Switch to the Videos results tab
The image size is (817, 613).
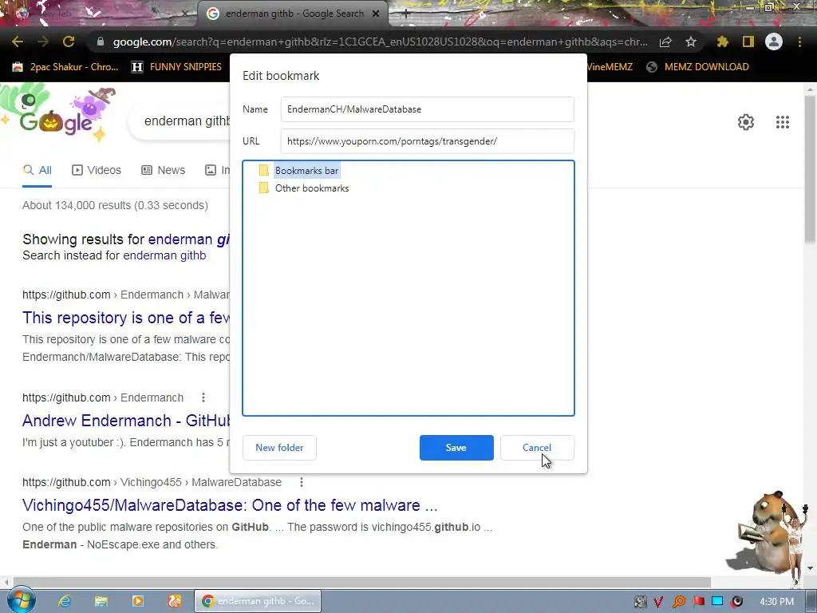click(x=97, y=170)
